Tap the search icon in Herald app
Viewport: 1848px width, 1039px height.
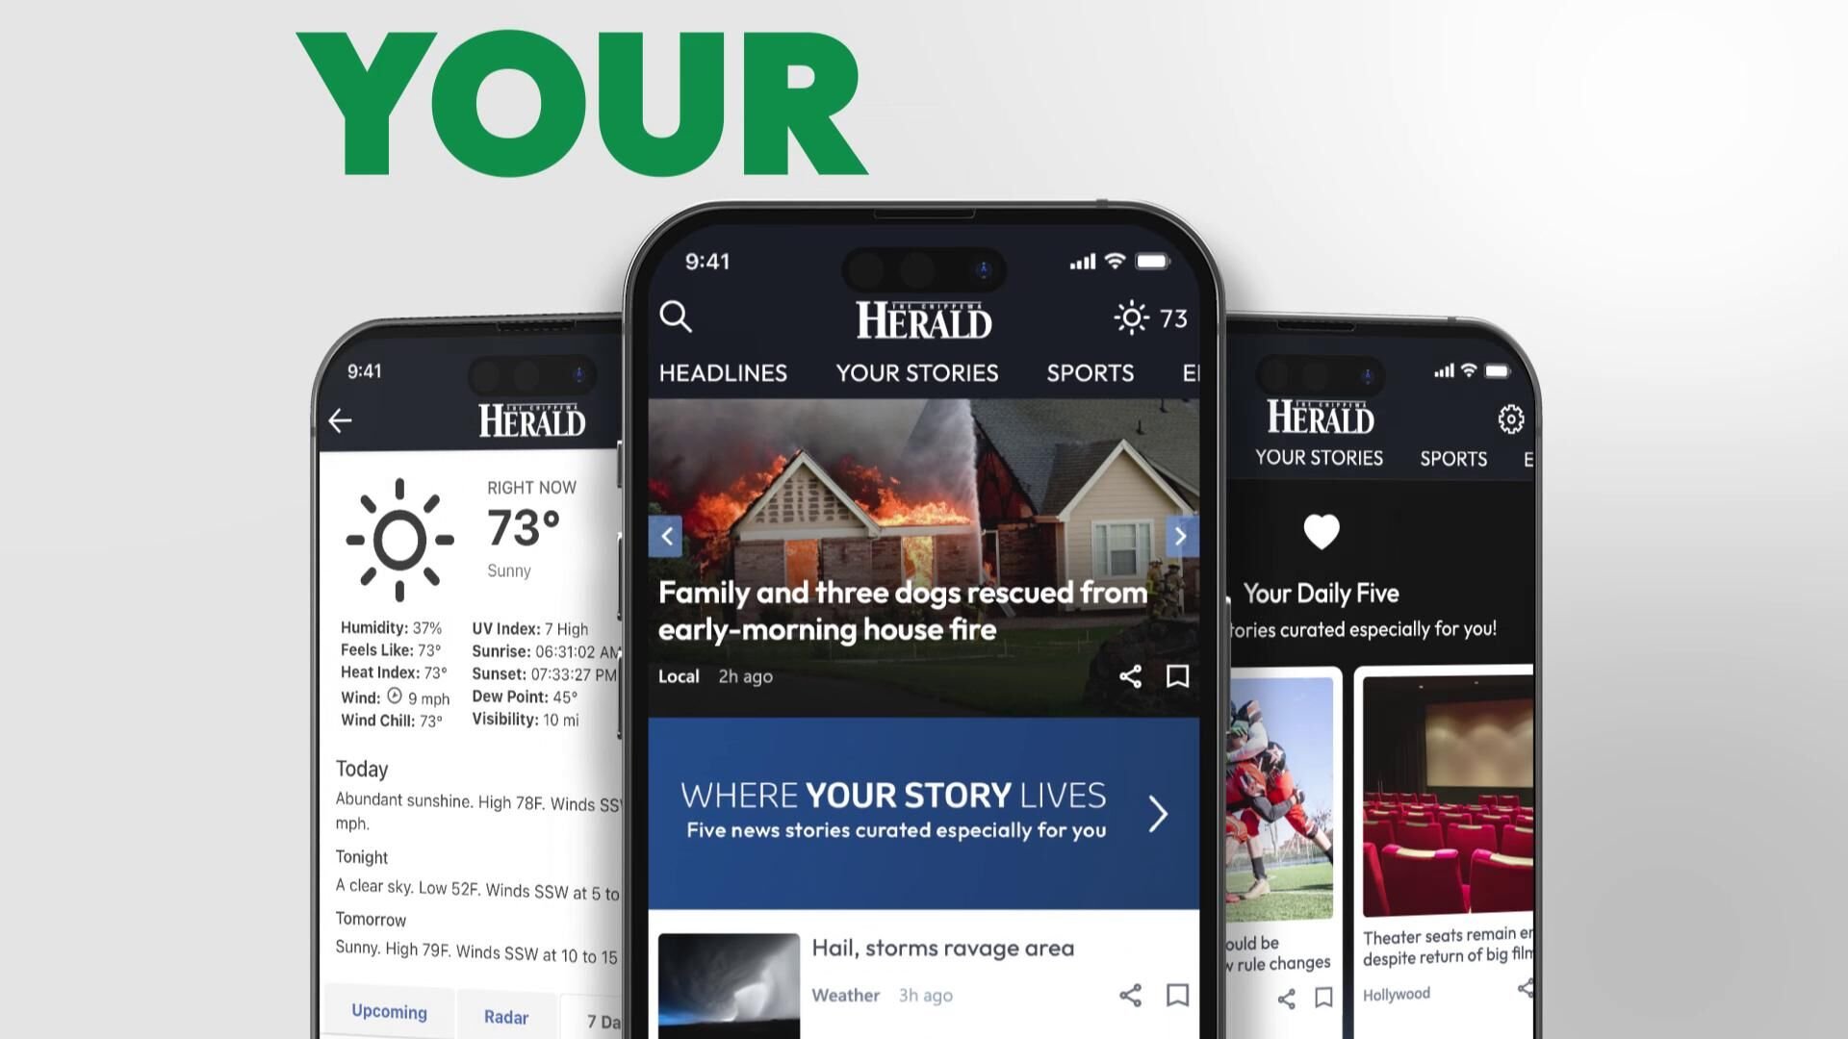pyautogui.click(x=678, y=317)
